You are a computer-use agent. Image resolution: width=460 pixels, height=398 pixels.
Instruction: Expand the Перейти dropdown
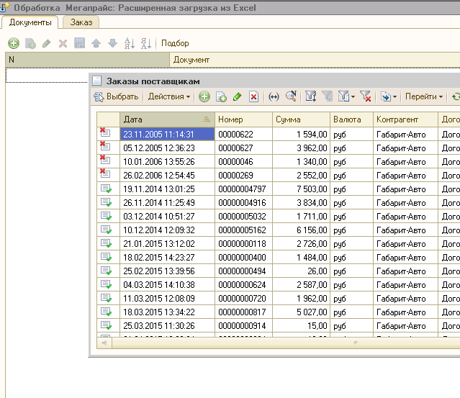(423, 96)
